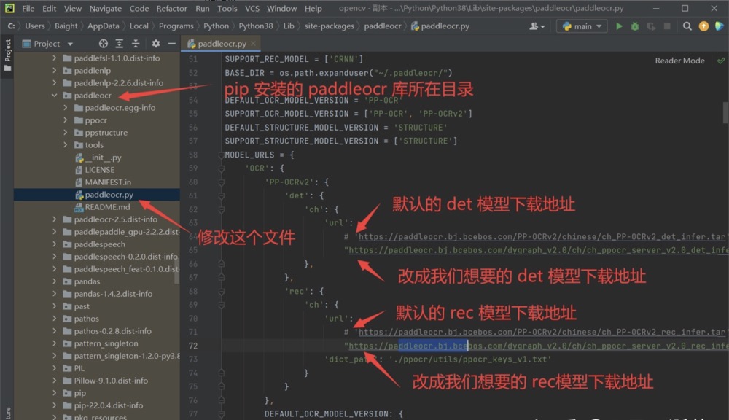Click the editor vertical scrollbar thumb
729x420 pixels.
click(x=725, y=112)
